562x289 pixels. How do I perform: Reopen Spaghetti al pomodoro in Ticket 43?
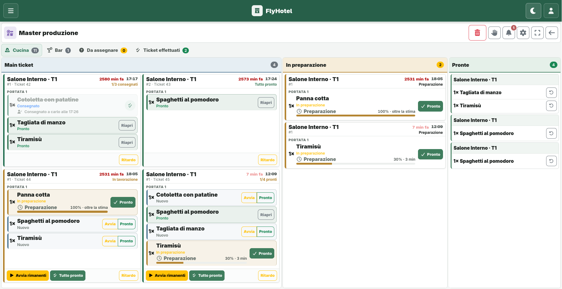click(266, 102)
